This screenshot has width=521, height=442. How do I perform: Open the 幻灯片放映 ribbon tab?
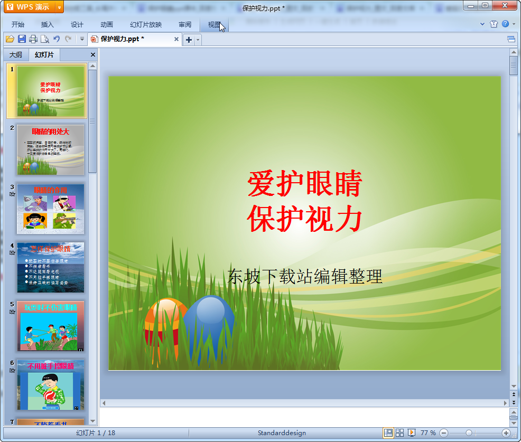tap(146, 25)
